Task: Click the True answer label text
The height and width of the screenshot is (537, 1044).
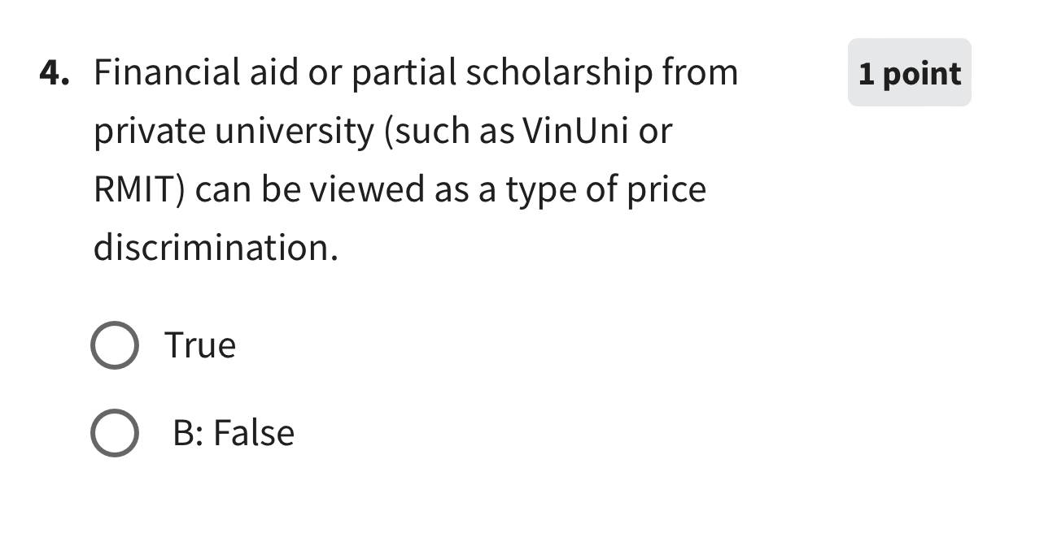Action: (199, 344)
